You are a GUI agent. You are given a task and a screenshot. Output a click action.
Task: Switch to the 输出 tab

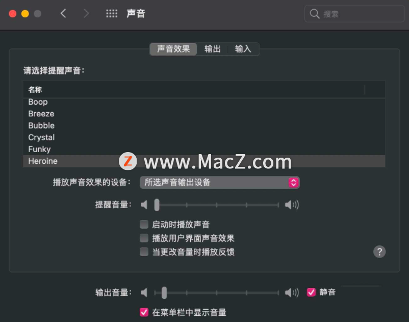212,49
